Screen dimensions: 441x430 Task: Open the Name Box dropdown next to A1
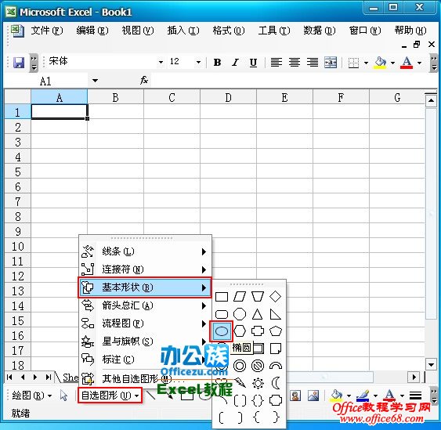[95, 81]
